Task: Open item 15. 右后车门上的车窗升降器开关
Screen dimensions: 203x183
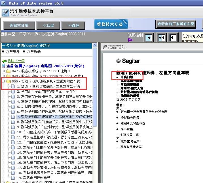Action: click(55, 158)
